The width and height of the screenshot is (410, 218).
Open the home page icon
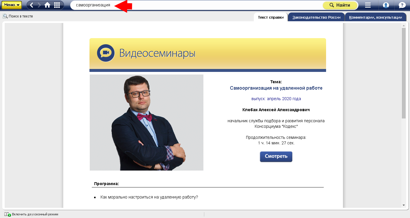(x=47, y=5)
